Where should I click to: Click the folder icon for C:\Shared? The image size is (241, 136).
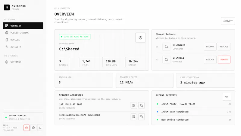coord(166,47)
